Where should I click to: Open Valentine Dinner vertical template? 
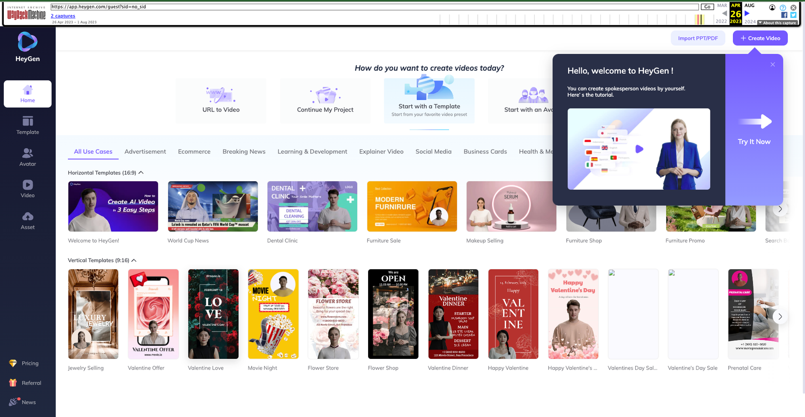click(453, 314)
